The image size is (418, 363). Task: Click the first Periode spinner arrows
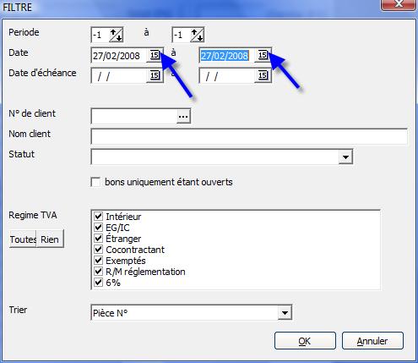[x=116, y=35]
